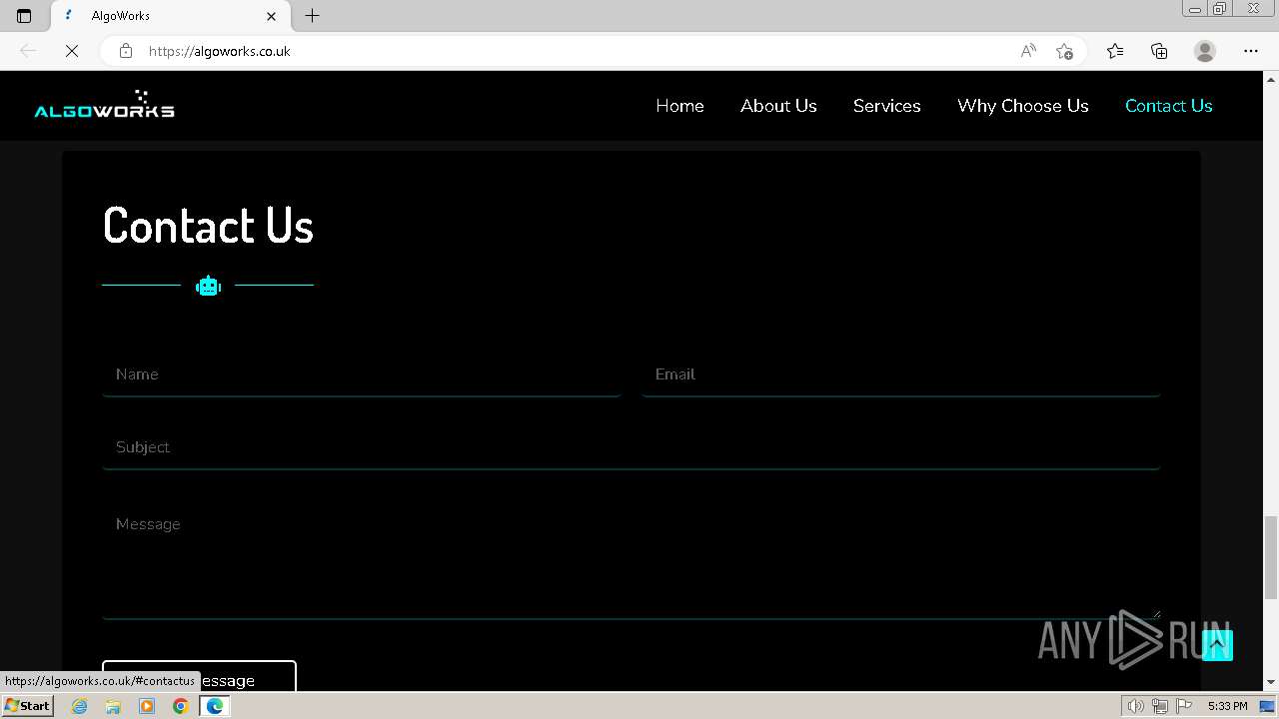Open the Services section
The height and width of the screenshot is (719, 1279).
886,106
